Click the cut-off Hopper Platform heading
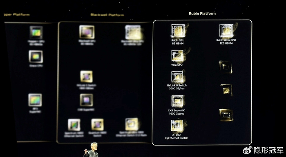Image resolution: width=286 pixels, height=157 pixels. (16, 15)
